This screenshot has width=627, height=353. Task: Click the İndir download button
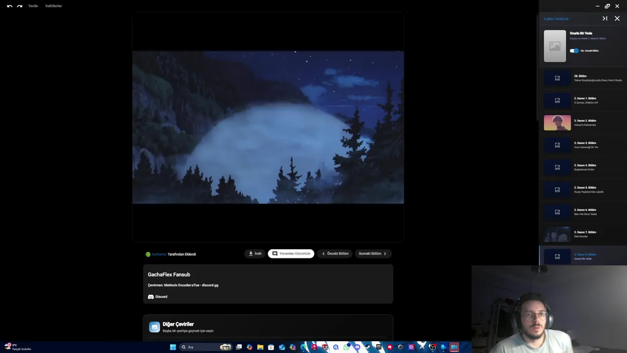pos(255,253)
